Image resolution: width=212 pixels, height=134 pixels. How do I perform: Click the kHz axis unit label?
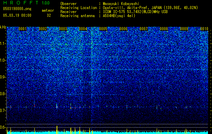tap(3, 27)
